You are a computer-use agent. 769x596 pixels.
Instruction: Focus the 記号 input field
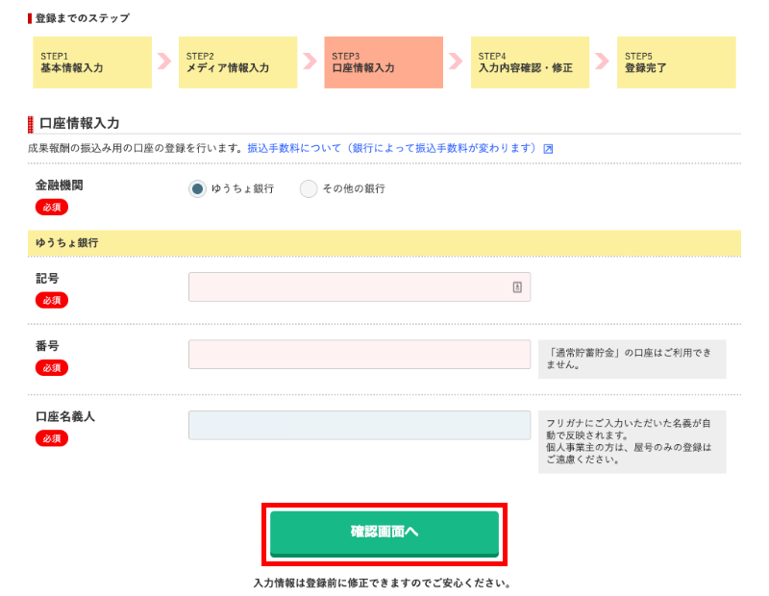coord(360,287)
